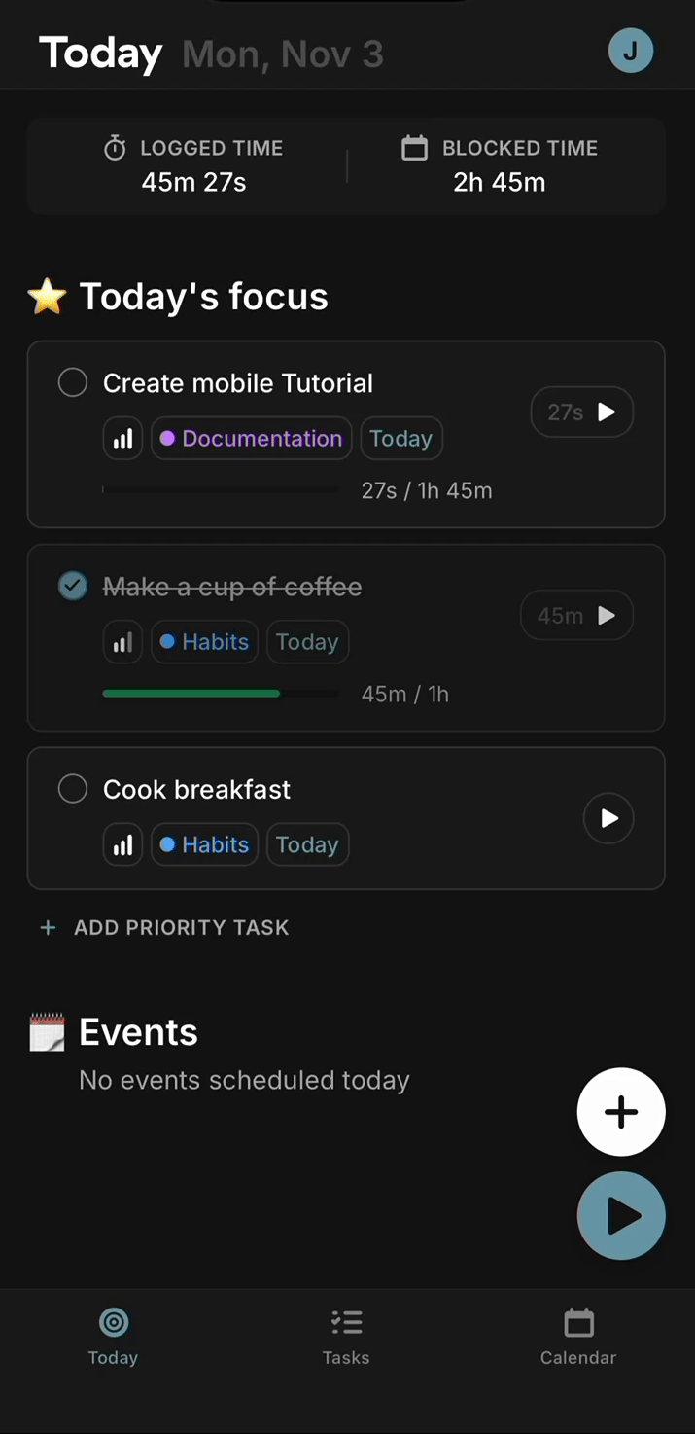Image resolution: width=695 pixels, height=1434 pixels.
Task: Click the bar chart icon on Make a cup of coffee
Action: (x=122, y=642)
